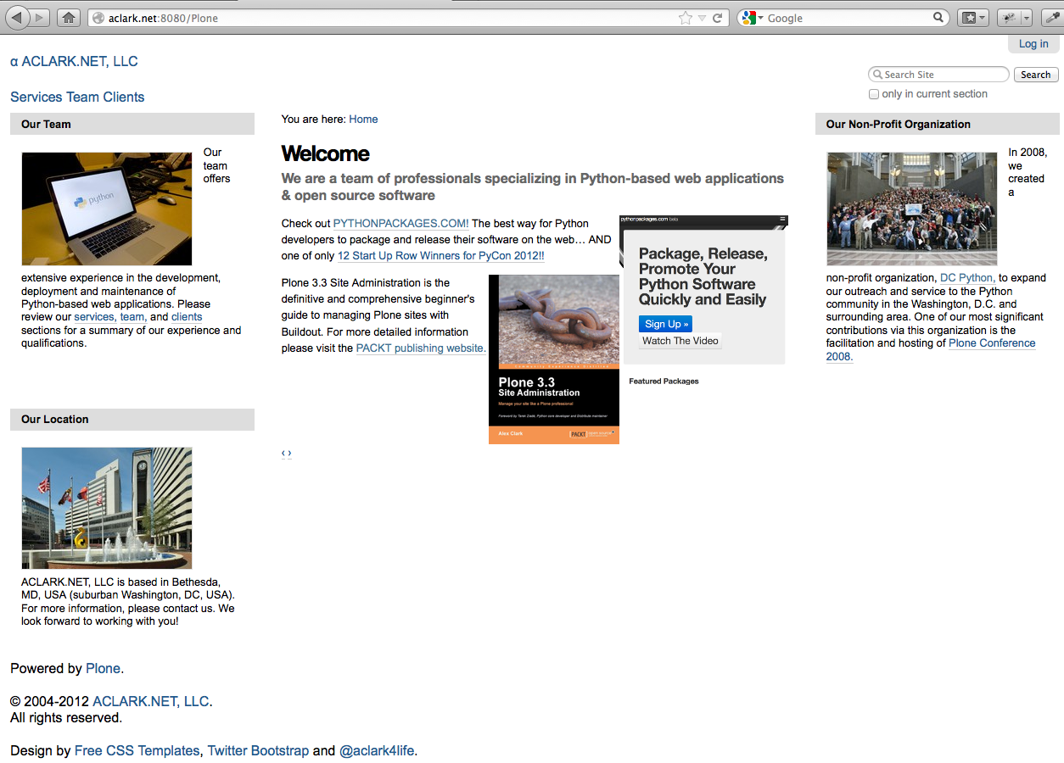Click the group photo under Our Non-Profit Organization
Image resolution: width=1064 pixels, height=763 pixels.
[x=912, y=209]
